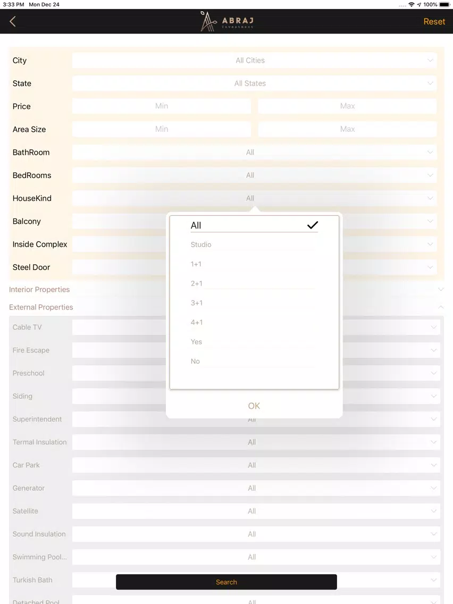Collapse the External Properties section
Screen dimensions: 453x604
226,307
